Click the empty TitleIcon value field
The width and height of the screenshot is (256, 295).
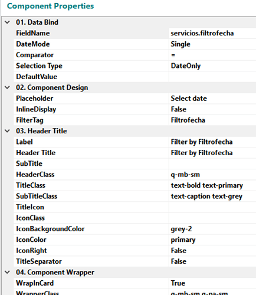[212, 207]
